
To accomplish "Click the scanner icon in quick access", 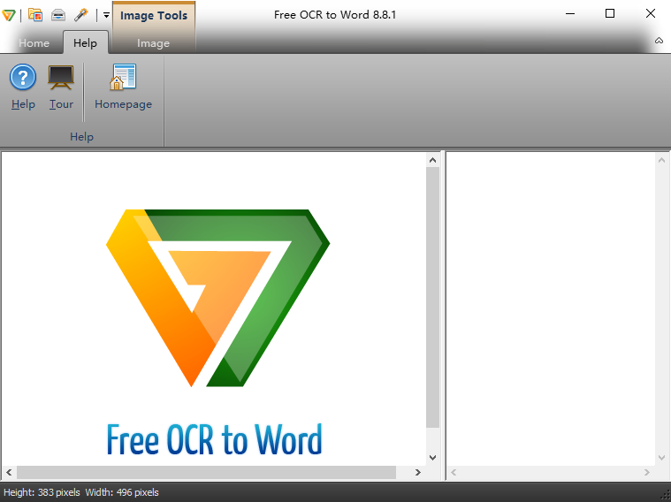I will pyautogui.click(x=58, y=15).
